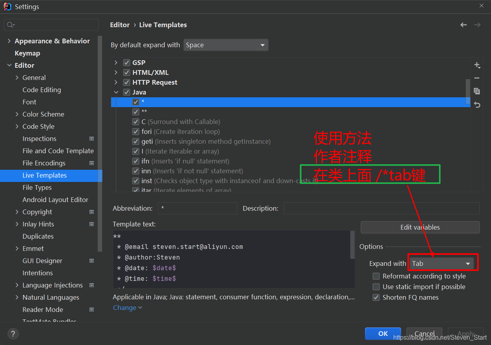Click the IntelliJ logo in the title bar
491x345 pixels.
pos(7,6)
